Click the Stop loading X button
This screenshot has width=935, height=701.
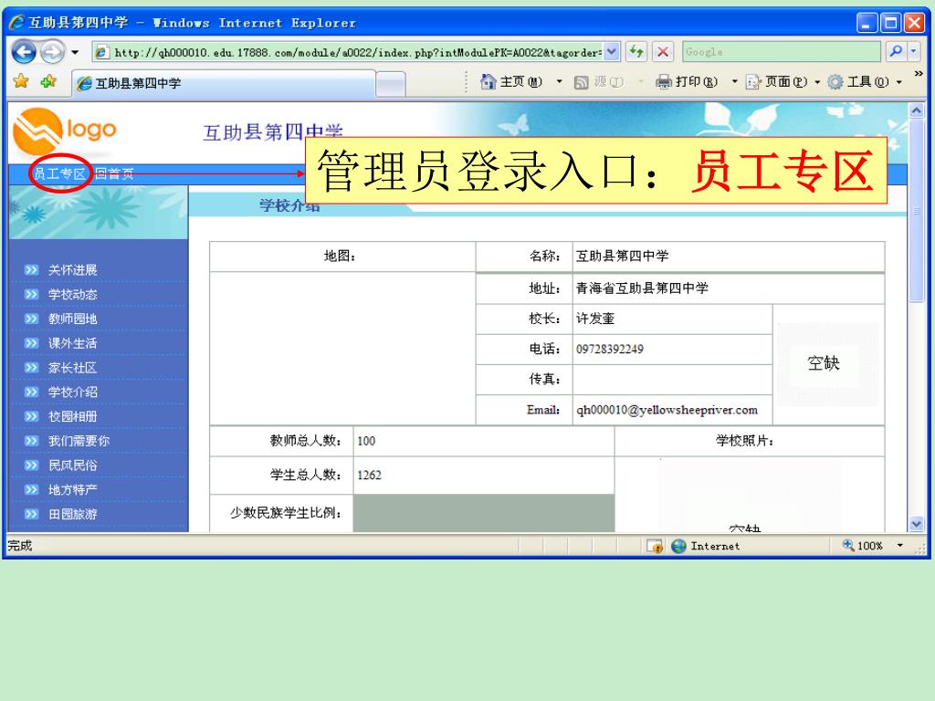click(663, 52)
